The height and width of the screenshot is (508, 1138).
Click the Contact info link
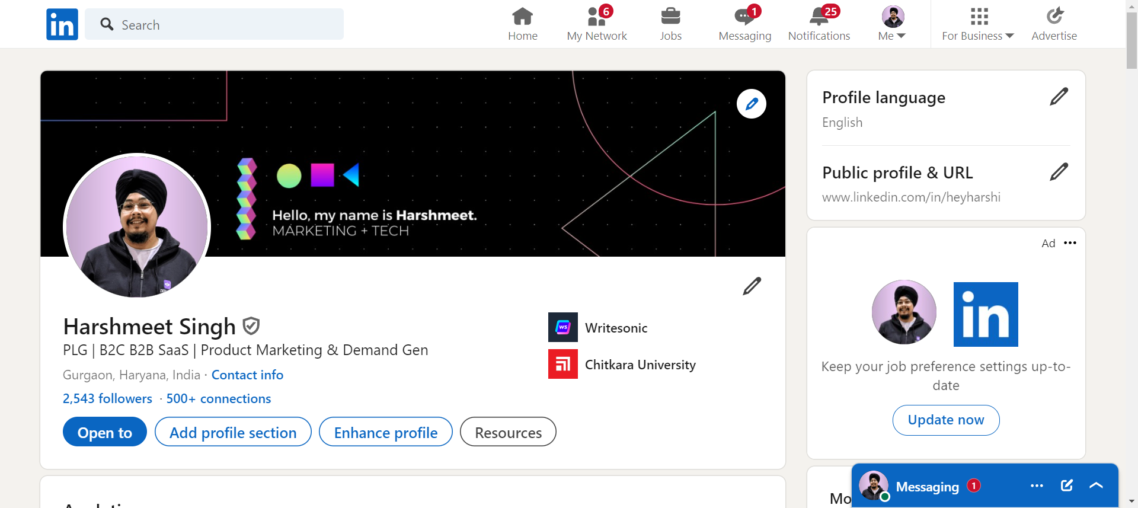247,375
